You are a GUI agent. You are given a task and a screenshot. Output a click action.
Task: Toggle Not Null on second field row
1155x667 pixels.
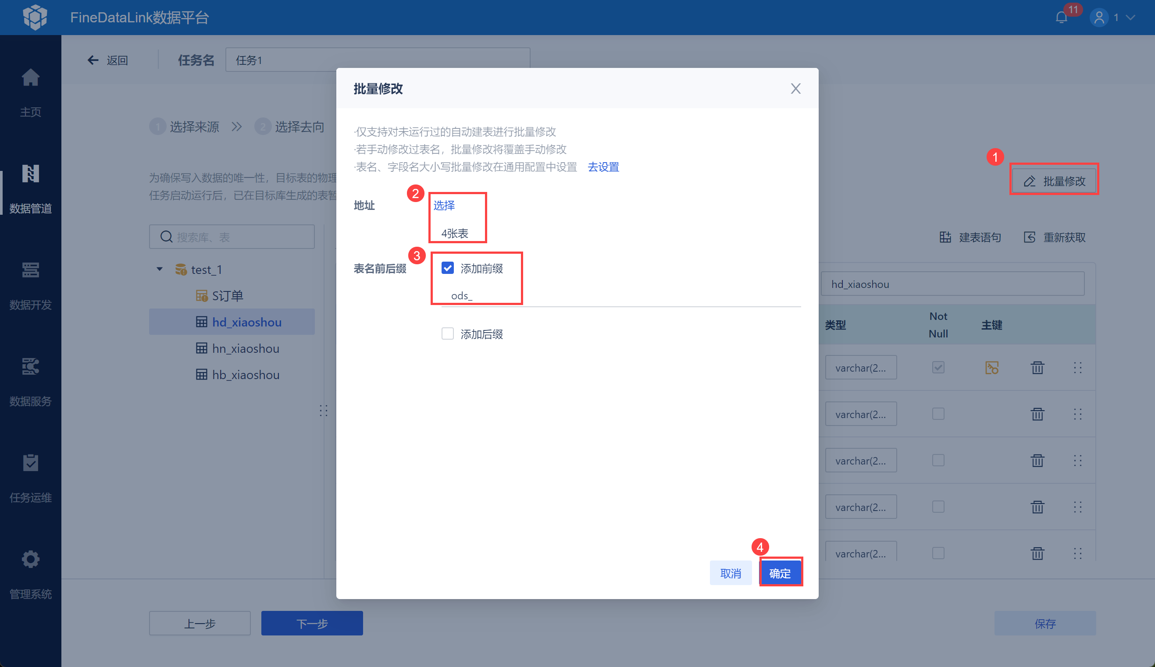pyautogui.click(x=938, y=414)
